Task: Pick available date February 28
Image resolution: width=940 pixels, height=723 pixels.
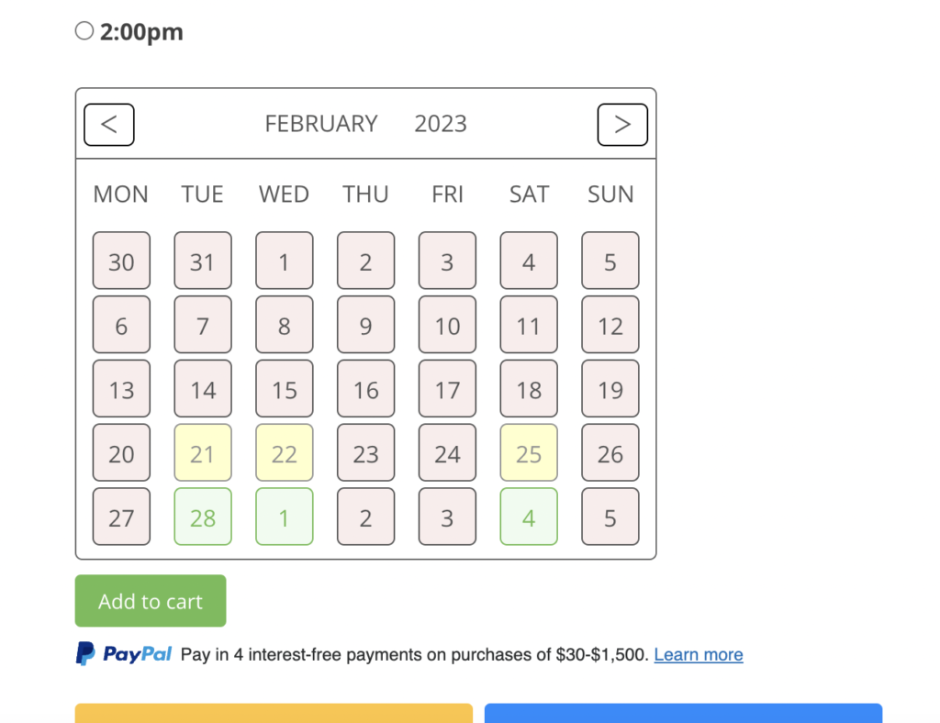Action: point(203,517)
